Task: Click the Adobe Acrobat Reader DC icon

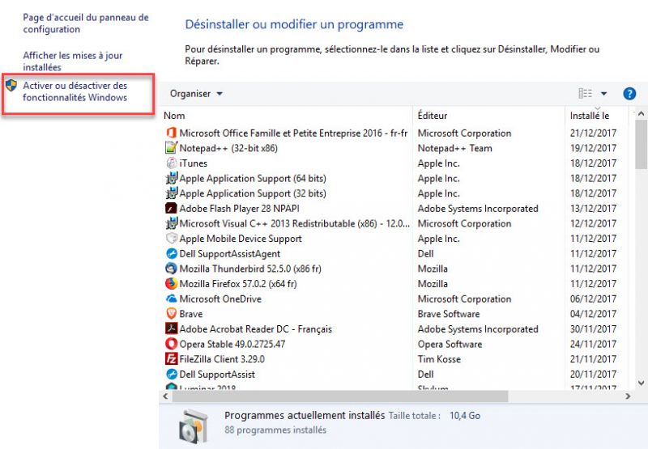Action: tap(171, 328)
